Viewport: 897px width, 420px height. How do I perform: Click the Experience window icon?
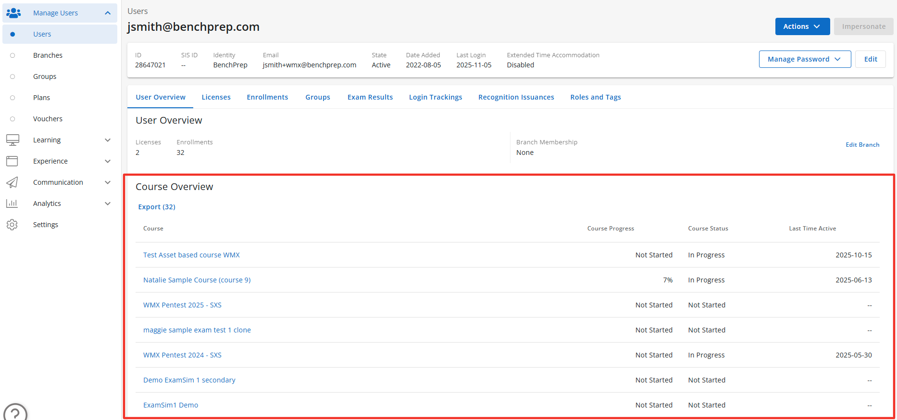click(x=12, y=161)
